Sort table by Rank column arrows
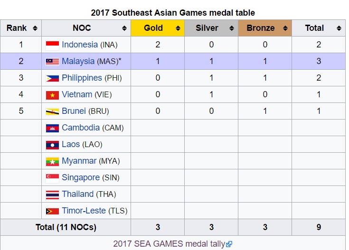 pos(35,28)
